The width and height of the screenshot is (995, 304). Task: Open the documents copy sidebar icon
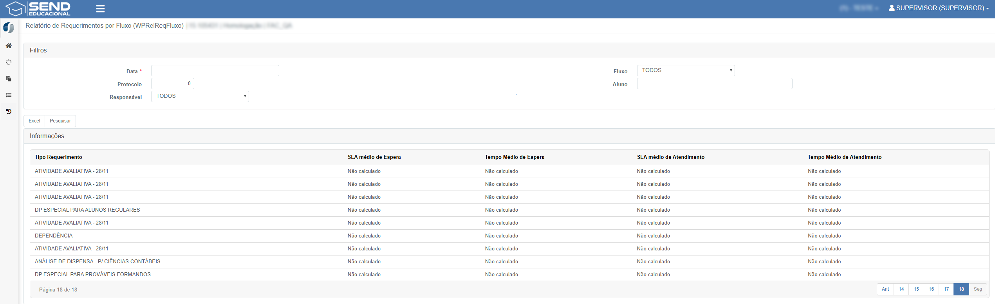[x=9, y=79]
